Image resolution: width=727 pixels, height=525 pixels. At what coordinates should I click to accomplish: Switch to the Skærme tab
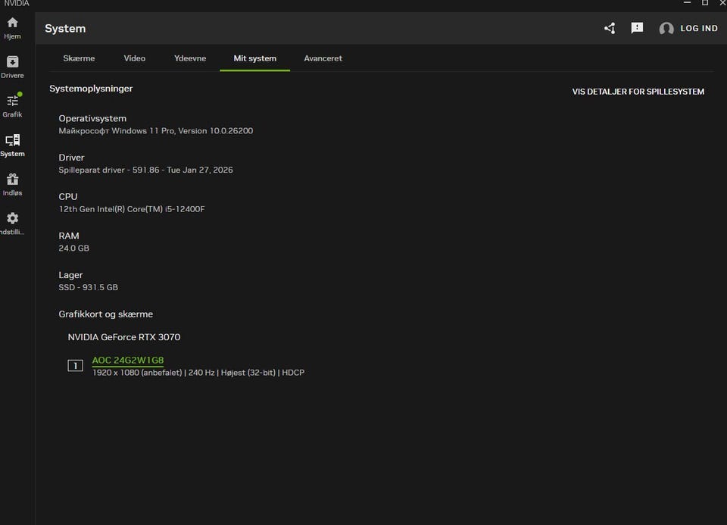tap(79, 58)
